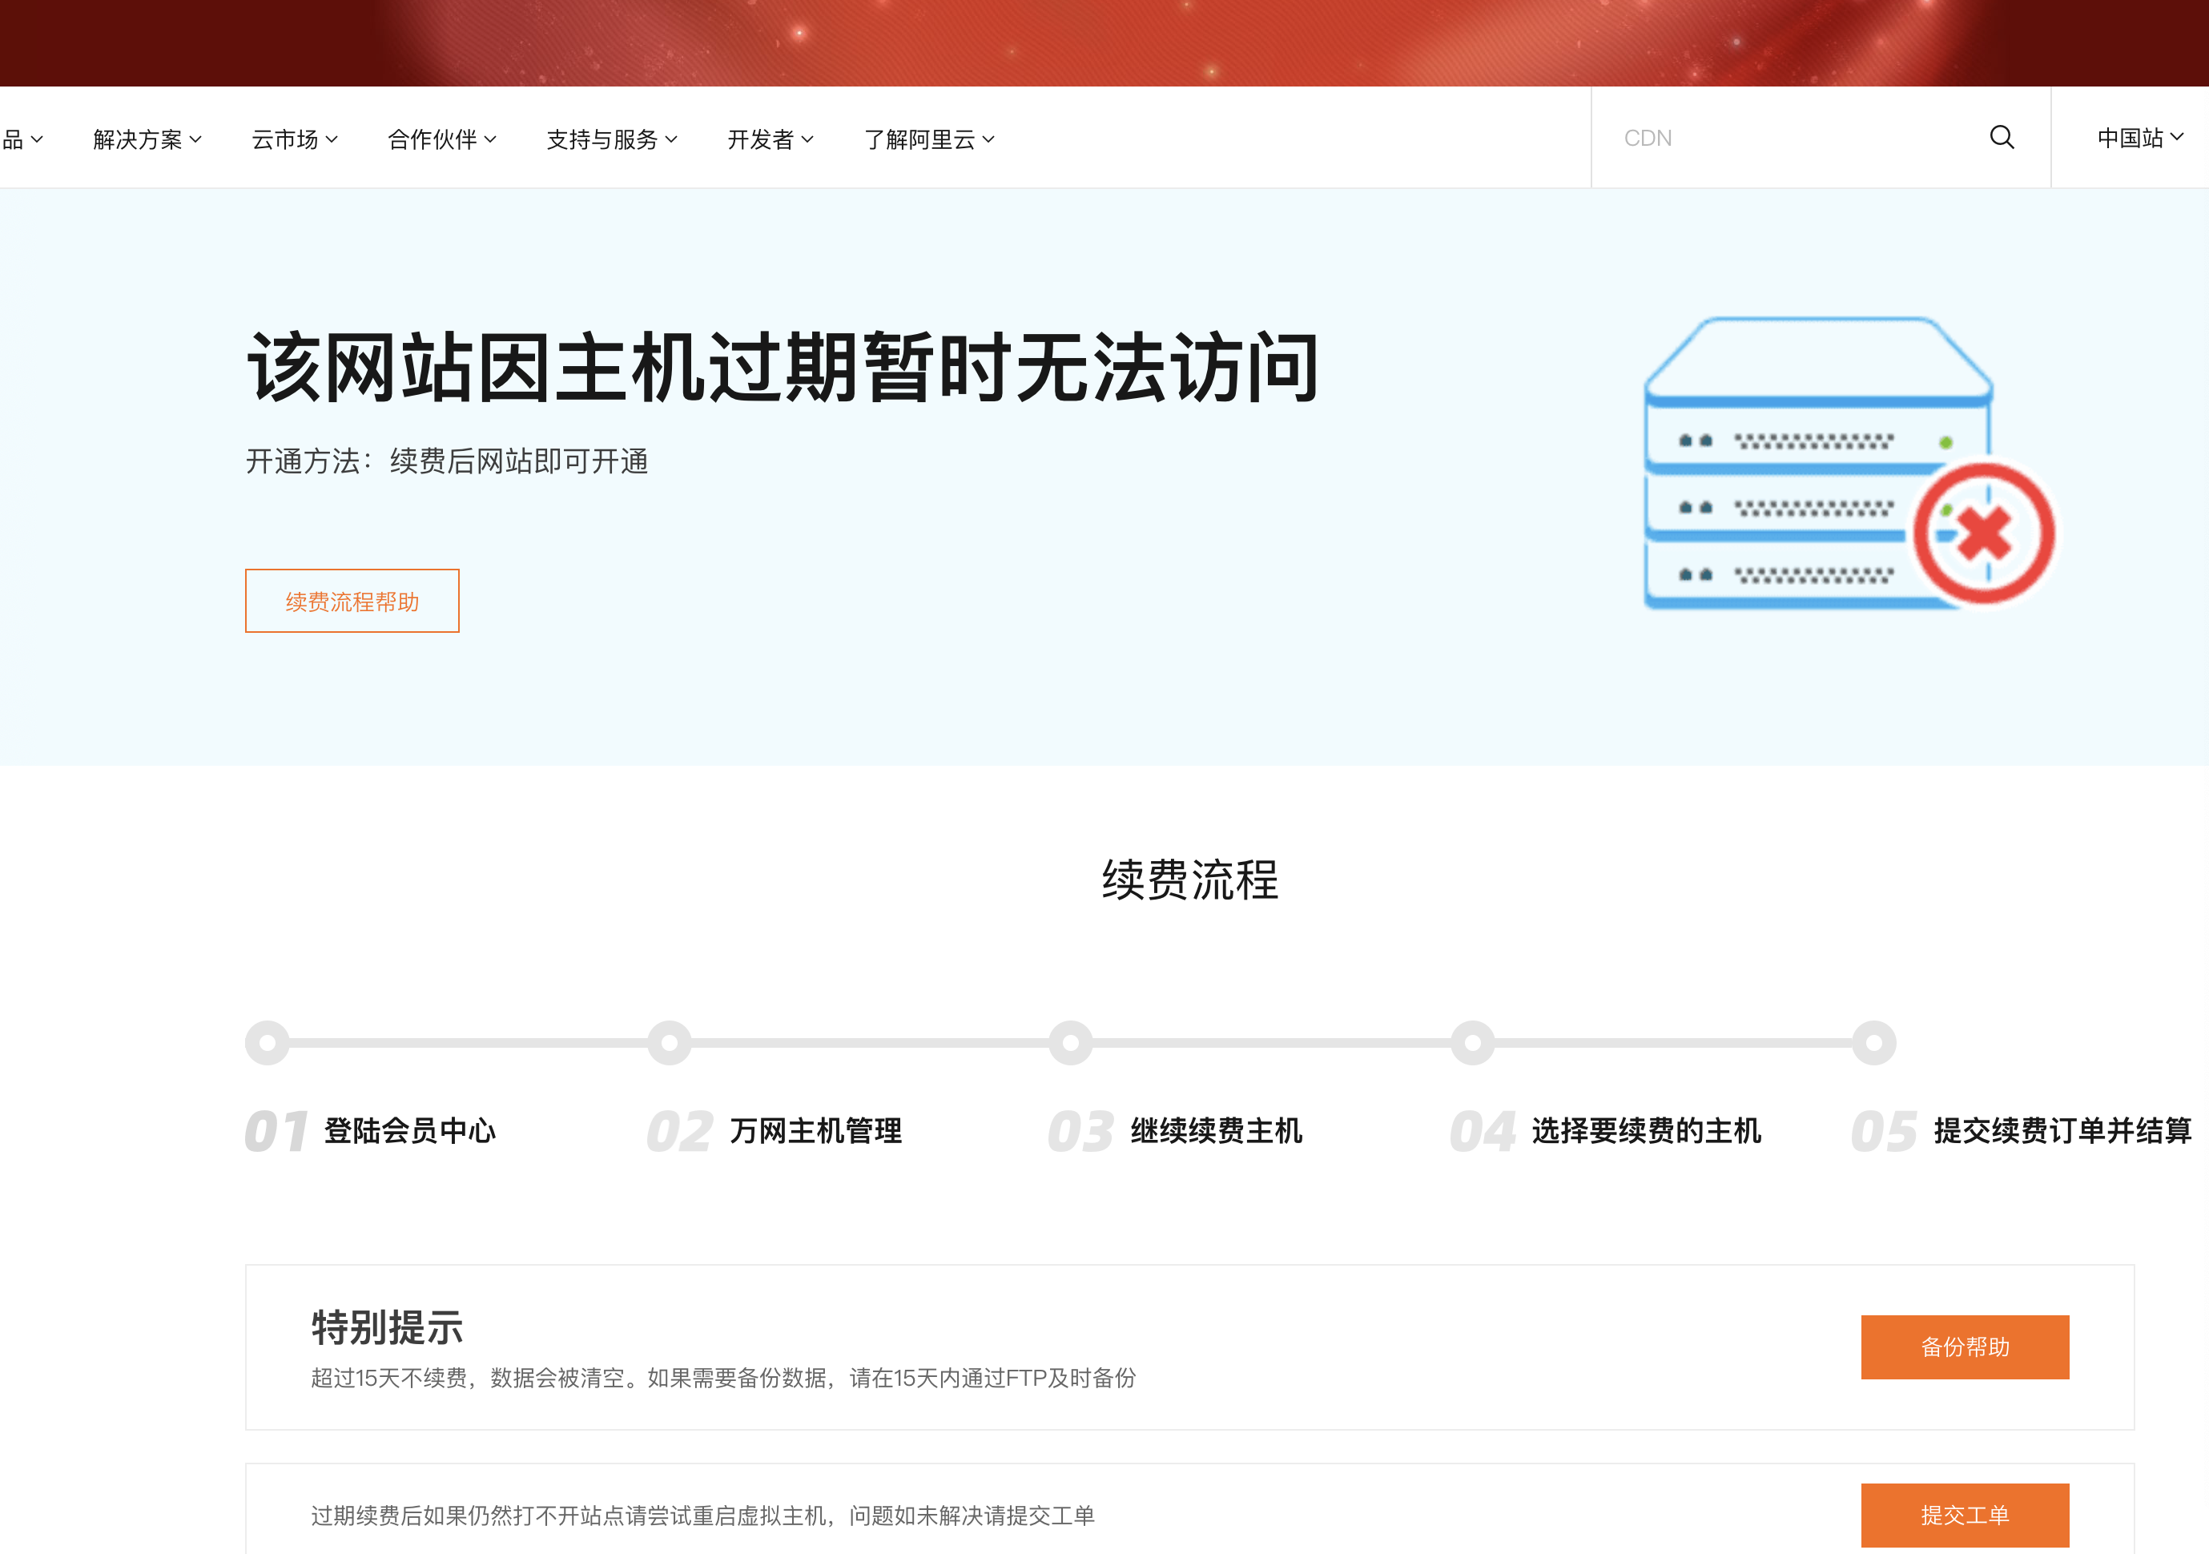Click the 特别提示 heading
The height and width of the screenshot is (1554, 2209).
(387, 1328)
